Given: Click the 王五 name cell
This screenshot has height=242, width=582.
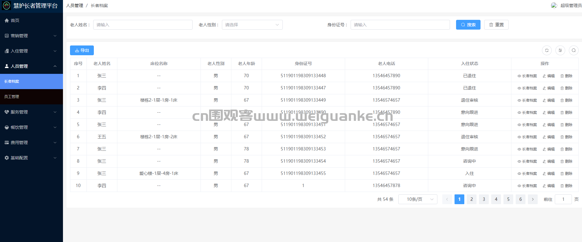Looking at the screenshot, I should pos(102,137).
